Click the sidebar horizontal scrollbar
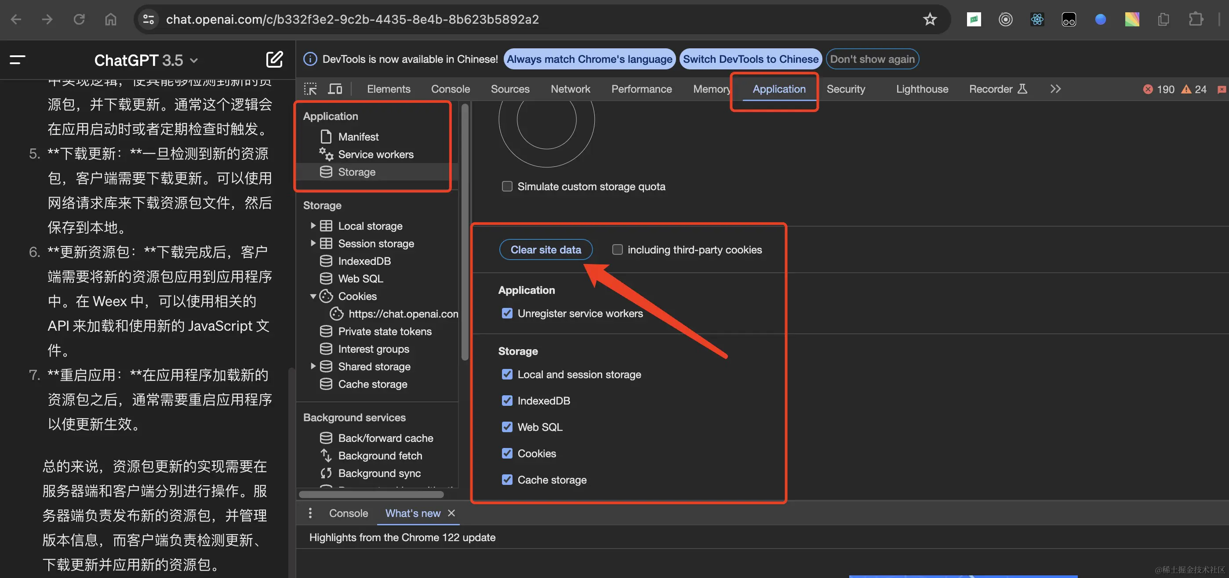The width and height of the screenshot is (1229, 578). 371,494
